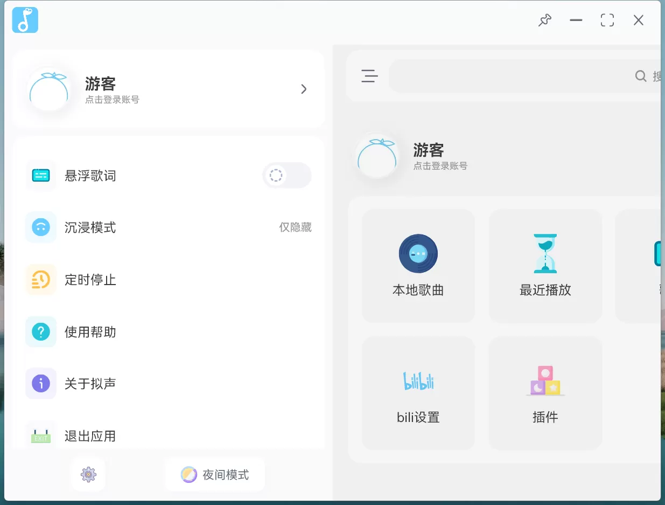Toggle 夜间模式
Viewport: 665px width, 505px height.
pyautogui.click(x=214, y=474)
